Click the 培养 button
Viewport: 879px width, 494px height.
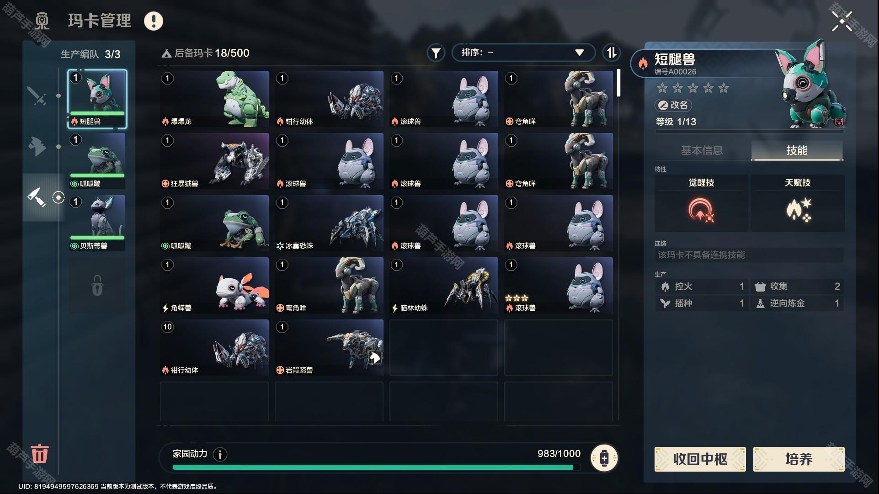[799, 459]
